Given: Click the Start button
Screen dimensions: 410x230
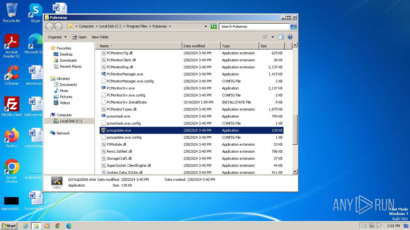Looking at the screenshot, I should 9,226.
